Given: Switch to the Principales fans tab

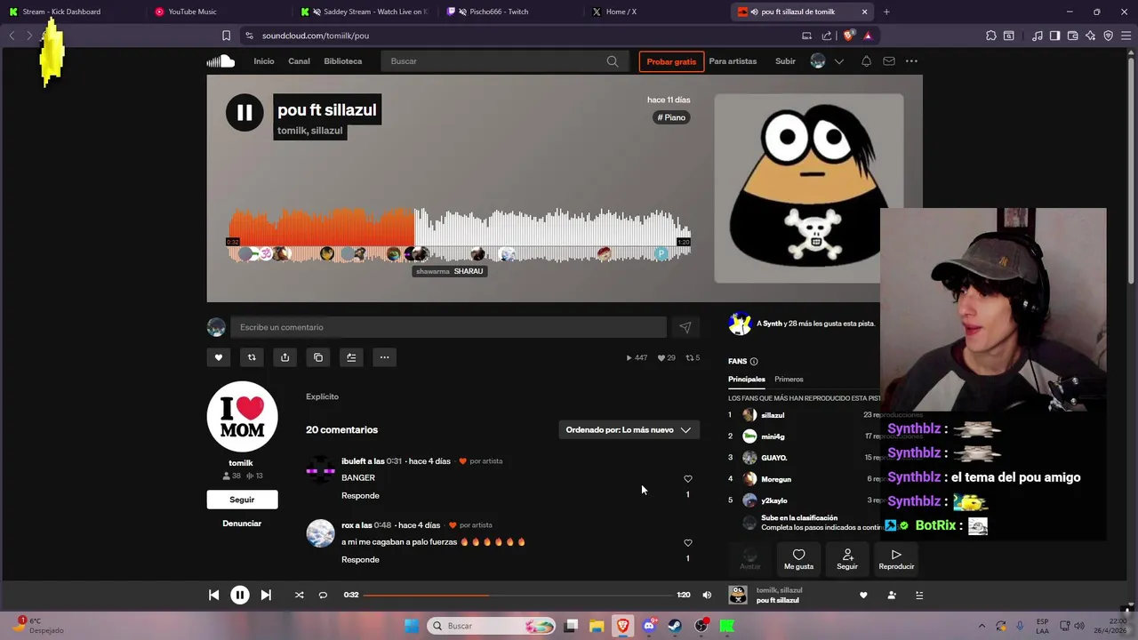Looking at the screenshot, I should click(x=746, y=380).
